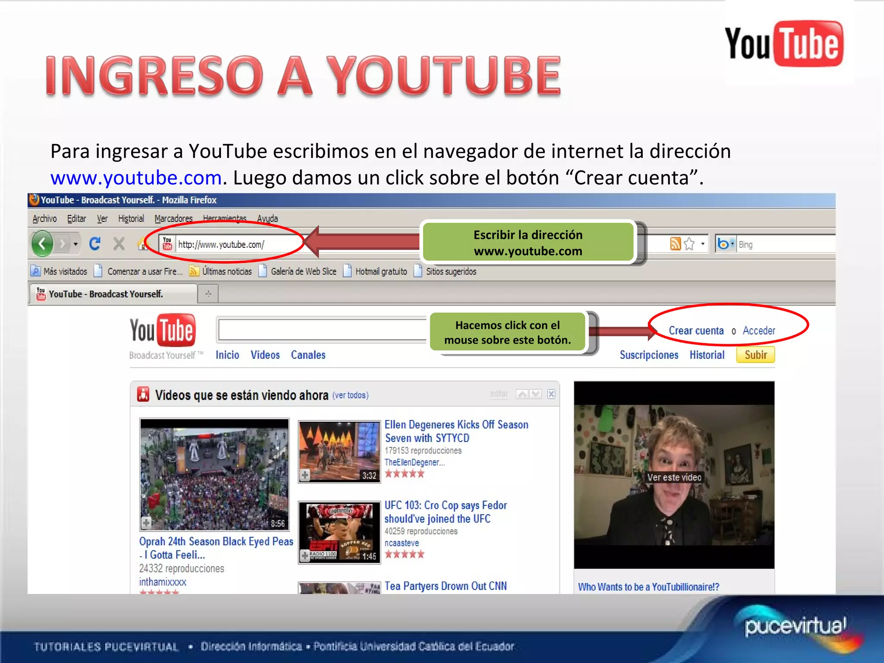The image size is (884, 663).
Task: Rate Ellen video with star rating
Action: [404, 474]
